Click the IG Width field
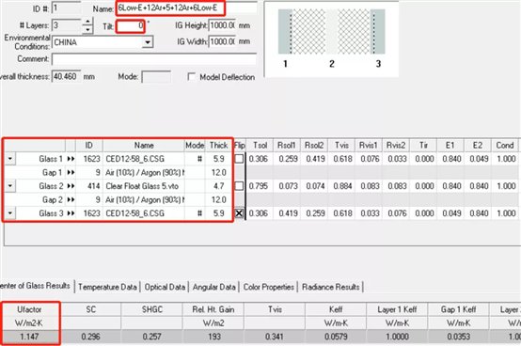 (222, 41)
